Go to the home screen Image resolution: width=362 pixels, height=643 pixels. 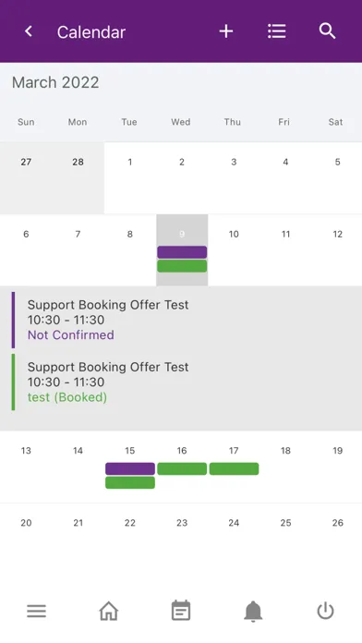109,611
